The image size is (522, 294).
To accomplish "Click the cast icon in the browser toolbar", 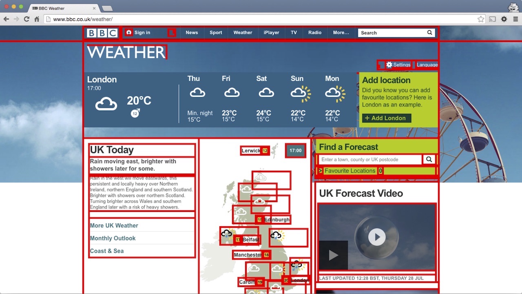I will [493, 19].
